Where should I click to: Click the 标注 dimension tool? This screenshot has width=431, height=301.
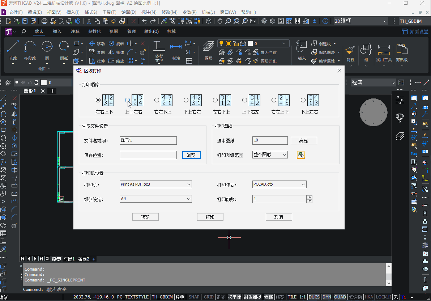pos(176,51)
